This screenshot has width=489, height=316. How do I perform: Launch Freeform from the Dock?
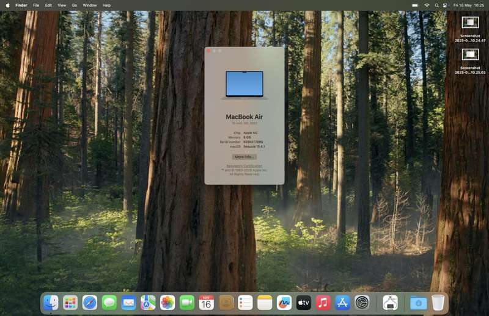click(x=284, y=303)
